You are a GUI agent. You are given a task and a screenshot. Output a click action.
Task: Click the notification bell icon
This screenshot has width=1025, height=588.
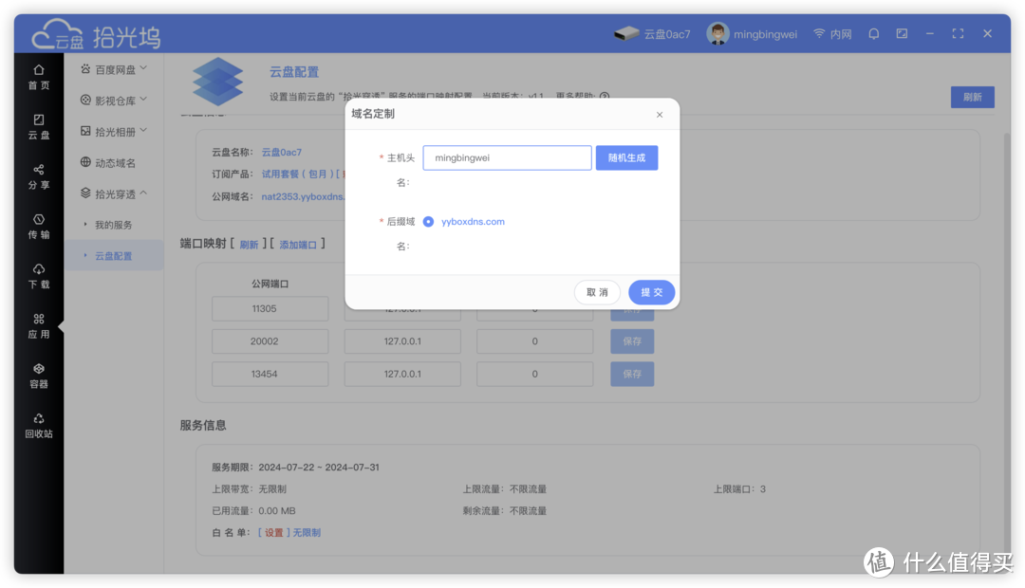coord(873,32)
